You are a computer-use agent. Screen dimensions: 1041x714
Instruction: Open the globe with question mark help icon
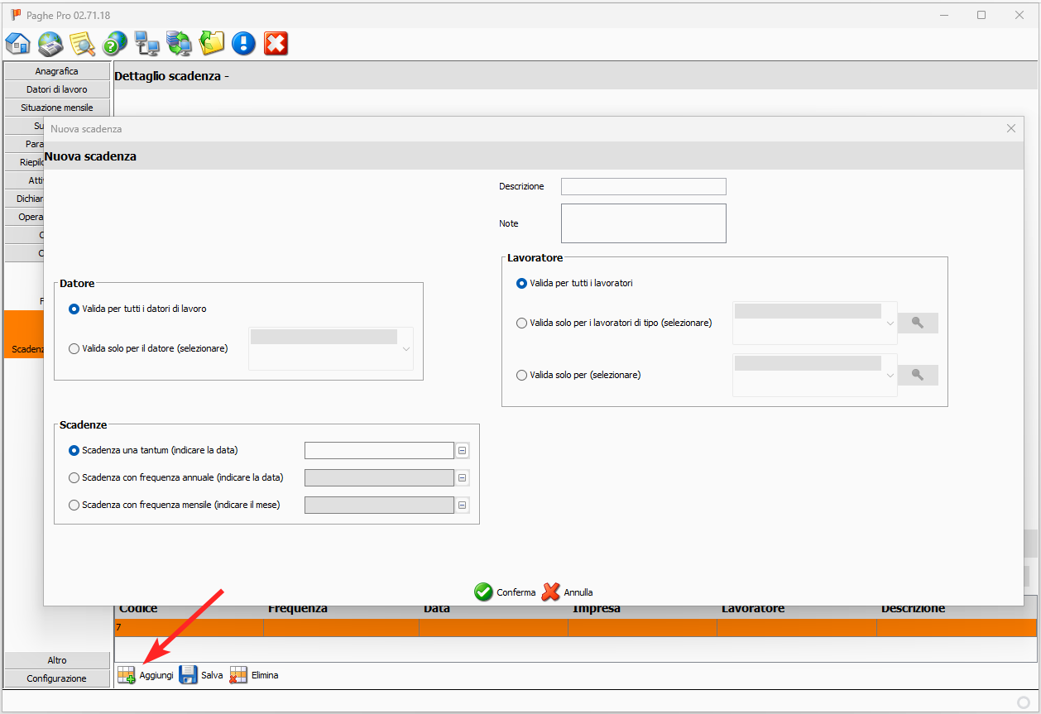(114, 43)
